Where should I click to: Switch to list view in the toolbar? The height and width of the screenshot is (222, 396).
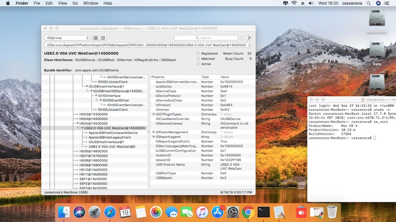96,38
